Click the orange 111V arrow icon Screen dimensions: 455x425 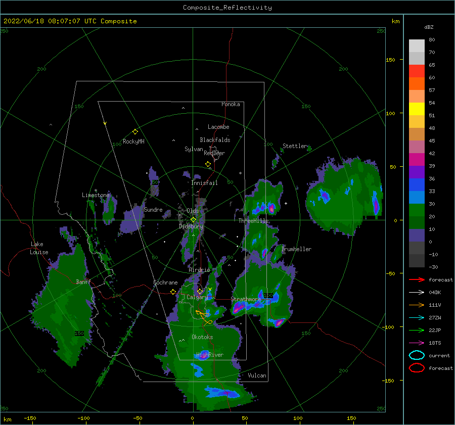pos(417,305)
